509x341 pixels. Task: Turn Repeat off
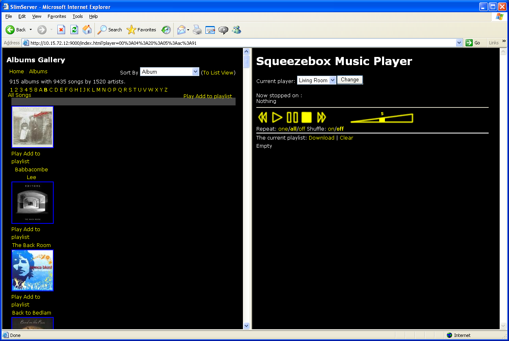[x=301, y=129]
